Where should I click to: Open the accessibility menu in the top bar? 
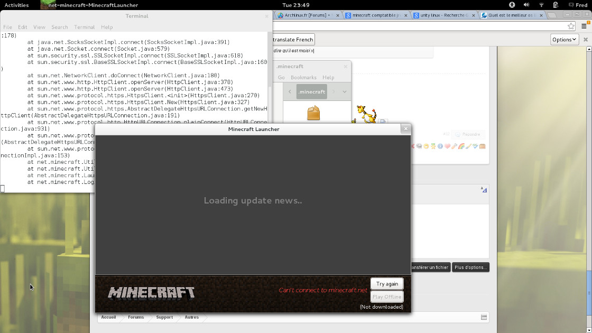512,5
